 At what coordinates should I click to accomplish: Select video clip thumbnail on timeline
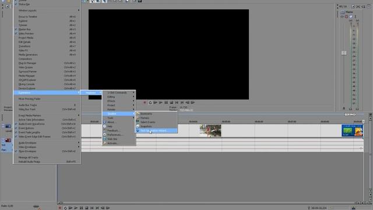pos(210,131)
